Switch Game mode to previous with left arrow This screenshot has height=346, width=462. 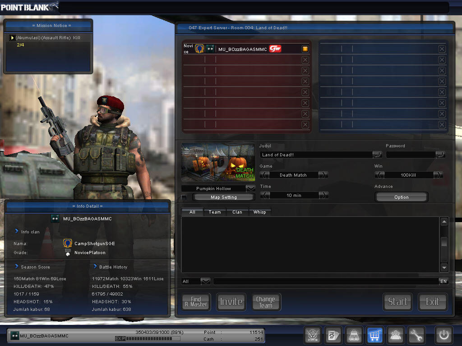click(264, 175)
